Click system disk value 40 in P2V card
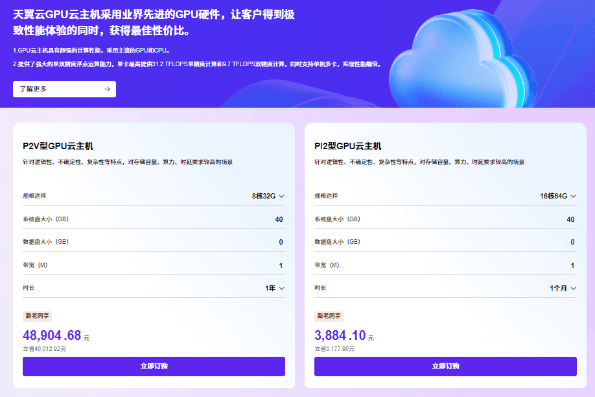Image resolution: width=595 pixels, height=397 pixels. tap(279, 219)
